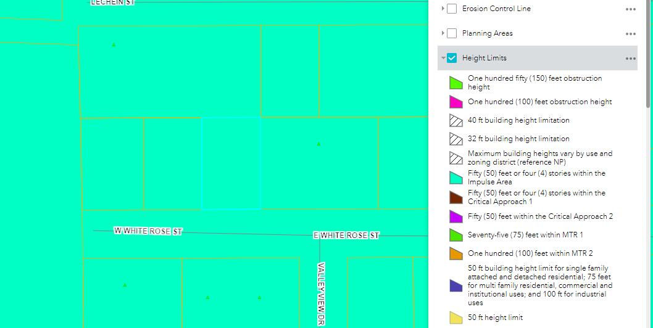Enable the Erosion Control Line checkbox
The height and width of the screenshot is (328, 653).
452,9
